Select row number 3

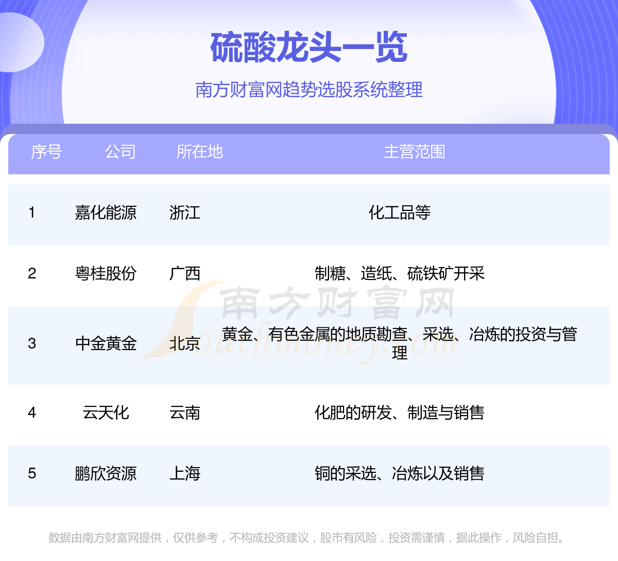pyautogui.click(x=32, y=343)
